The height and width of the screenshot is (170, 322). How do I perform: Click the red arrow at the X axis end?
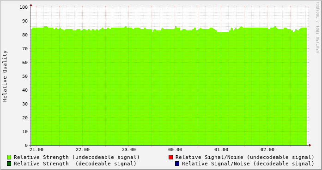pos(310,145)
